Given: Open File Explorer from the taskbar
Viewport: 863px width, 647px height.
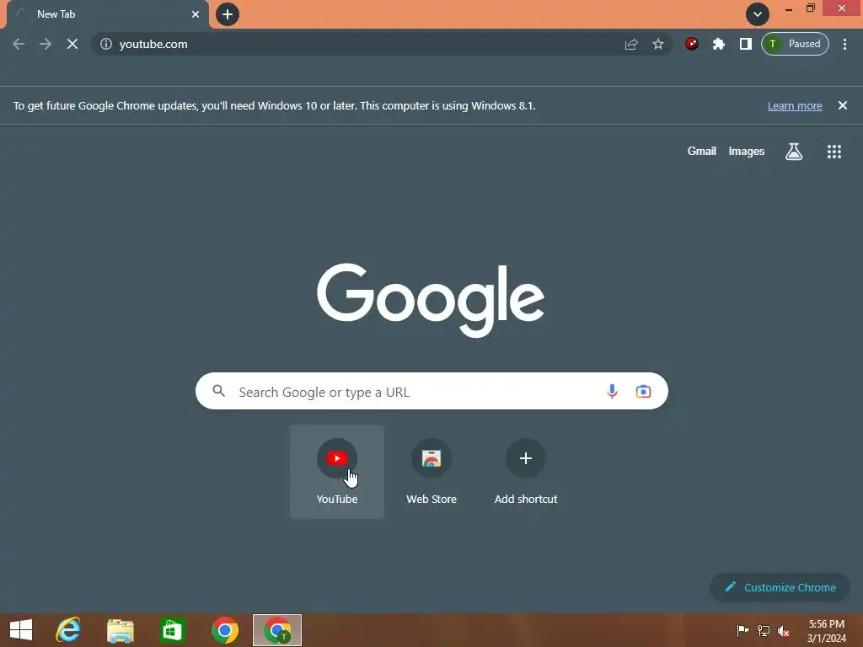Looking at the screenshot, I should pos(121,630).
